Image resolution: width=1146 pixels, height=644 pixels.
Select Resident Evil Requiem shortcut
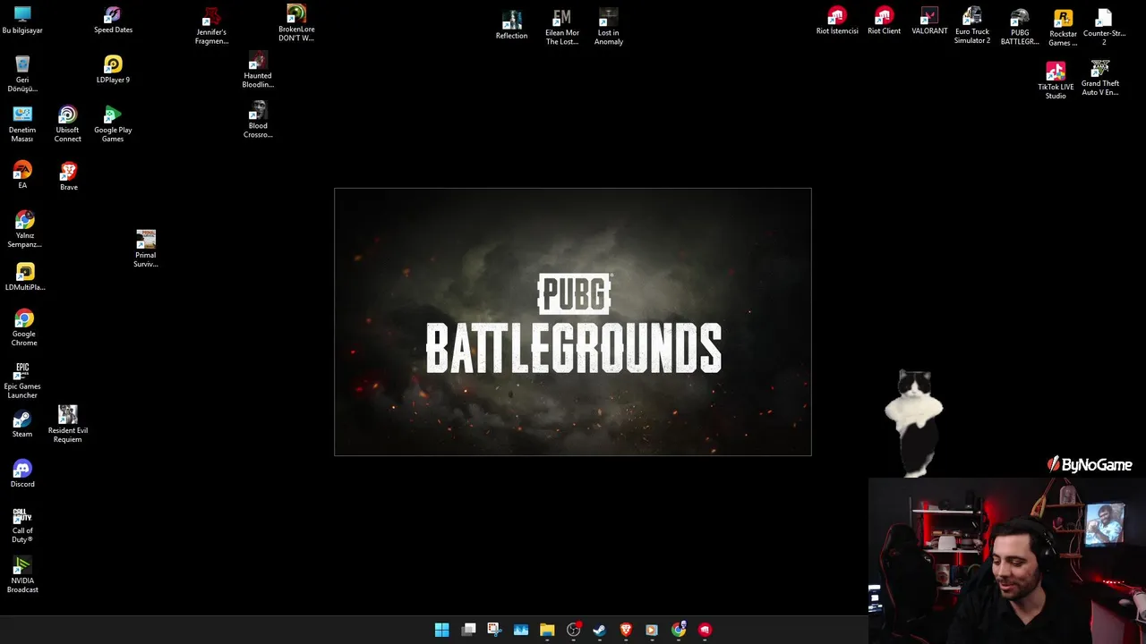[68, 424]
